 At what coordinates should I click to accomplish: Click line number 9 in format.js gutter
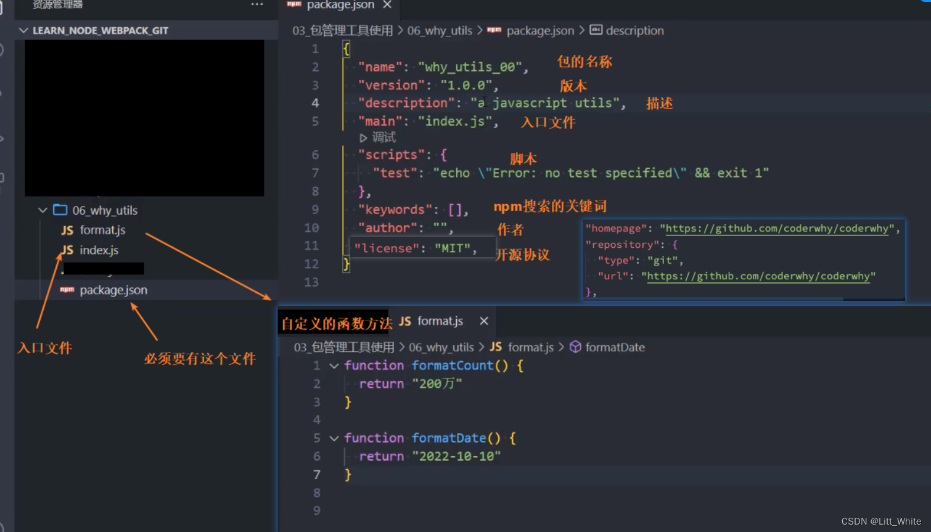point(316,510)
